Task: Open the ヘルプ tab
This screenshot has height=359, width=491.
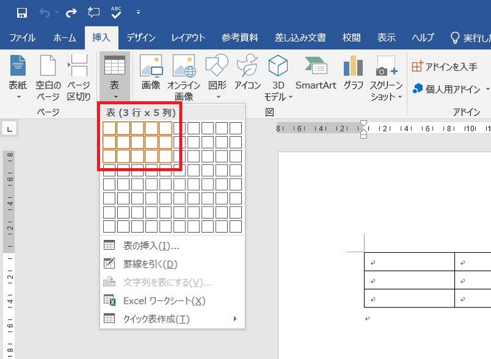Action: [x=423, y=38]
